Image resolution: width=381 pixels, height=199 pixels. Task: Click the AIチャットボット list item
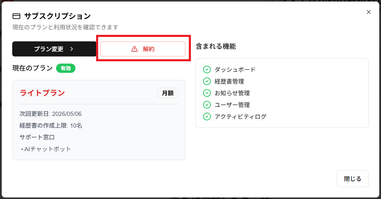click(x=47, y=149)
